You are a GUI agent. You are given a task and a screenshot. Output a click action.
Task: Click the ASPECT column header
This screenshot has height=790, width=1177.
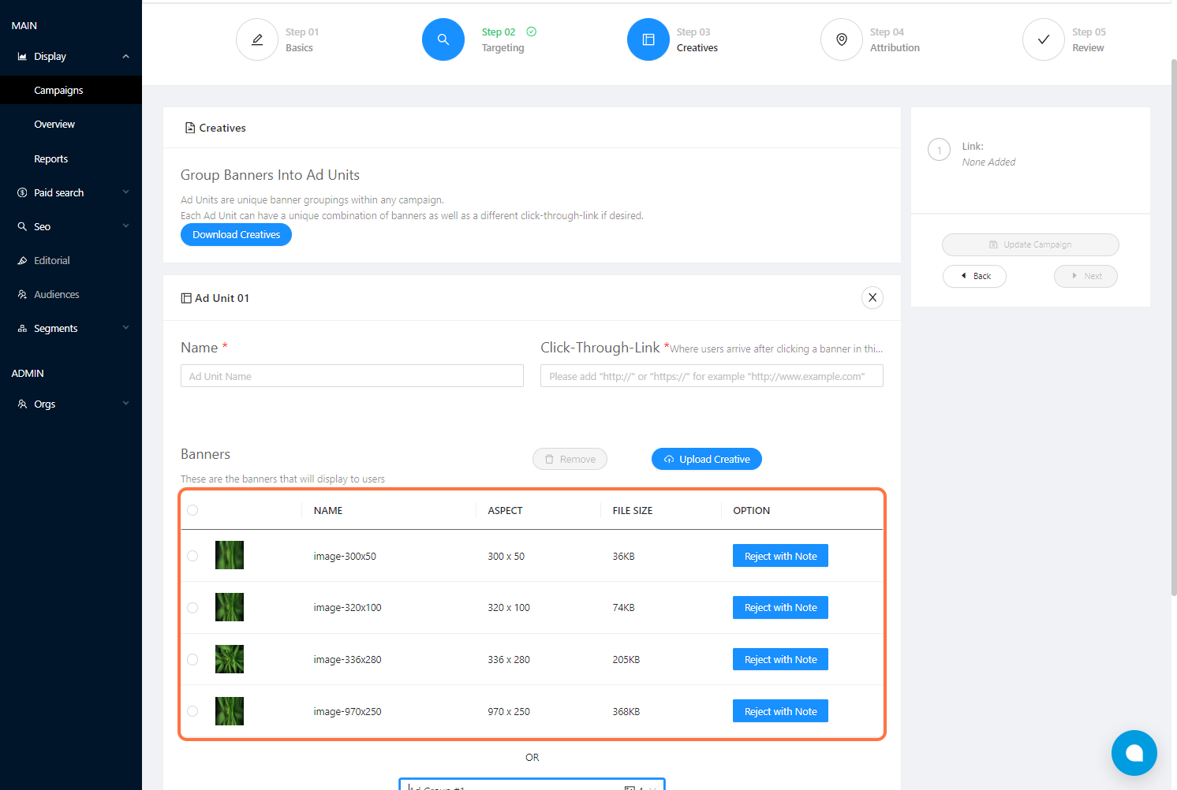click(x=505, y=511)
